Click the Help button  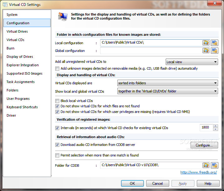click(x=208, y=184)
